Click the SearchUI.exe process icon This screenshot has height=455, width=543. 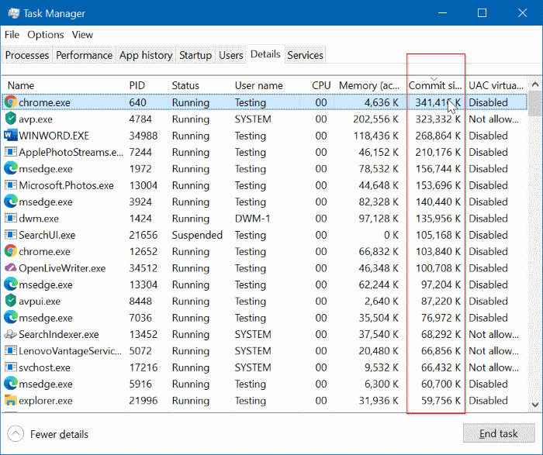(x=11, y=235)
